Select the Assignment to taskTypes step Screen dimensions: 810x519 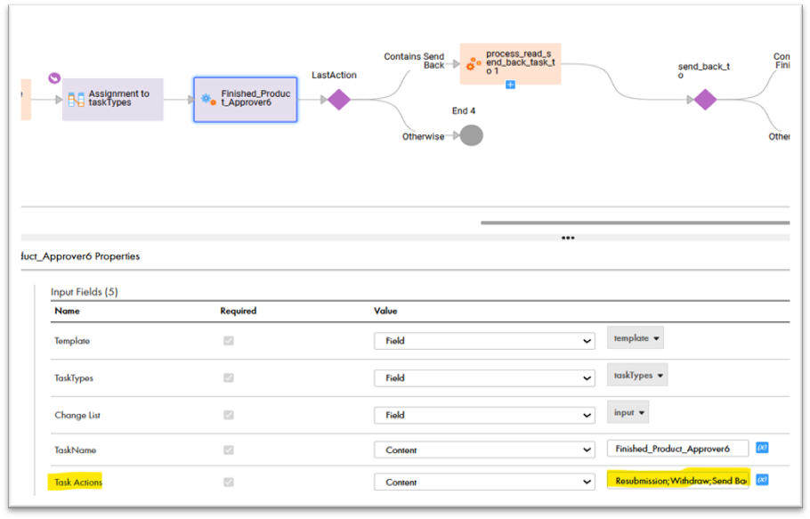click(x=113, y=99)
